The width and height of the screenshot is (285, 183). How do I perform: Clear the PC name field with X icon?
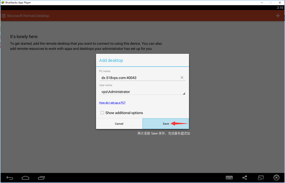coord(182,78)
